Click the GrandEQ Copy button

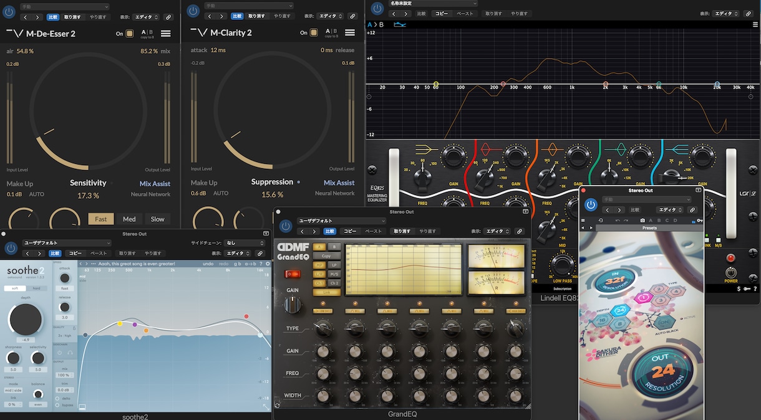pyautogui.click(x=327, y=255)
